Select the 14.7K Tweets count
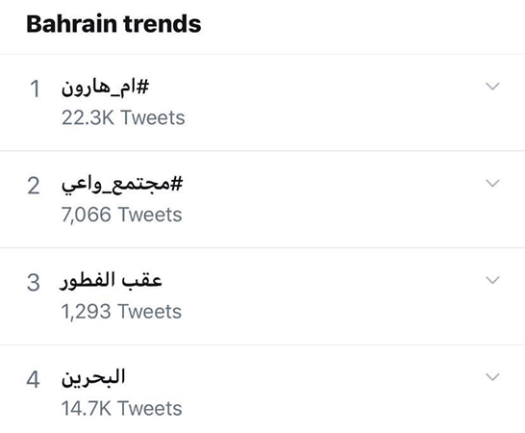525x433 pixels. (x=121, y=408)
